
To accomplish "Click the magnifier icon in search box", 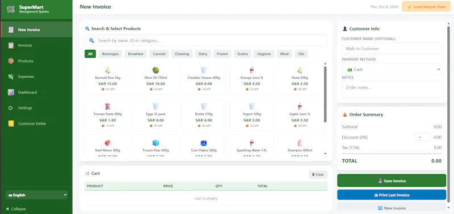I will (91, 40).
